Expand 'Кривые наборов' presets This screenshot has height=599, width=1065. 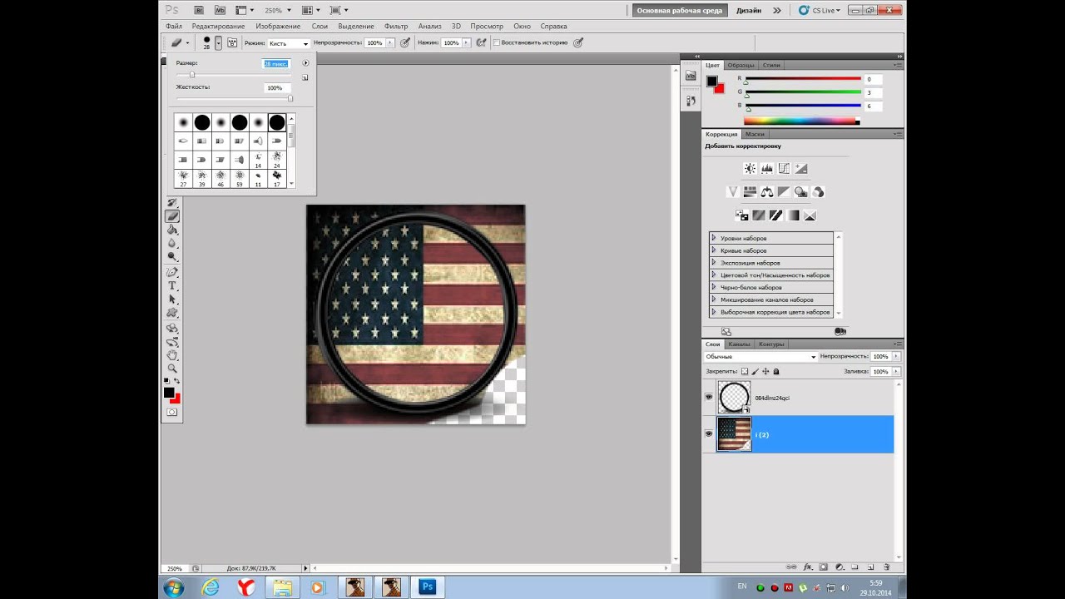pos(714,250)
